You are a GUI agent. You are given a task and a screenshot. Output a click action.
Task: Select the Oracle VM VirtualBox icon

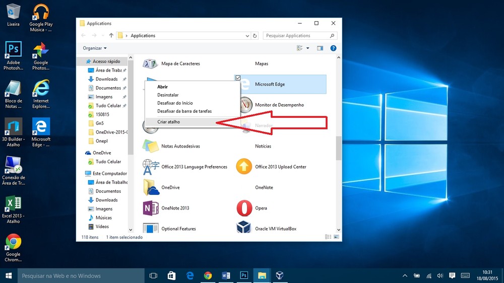click(244, 228)
